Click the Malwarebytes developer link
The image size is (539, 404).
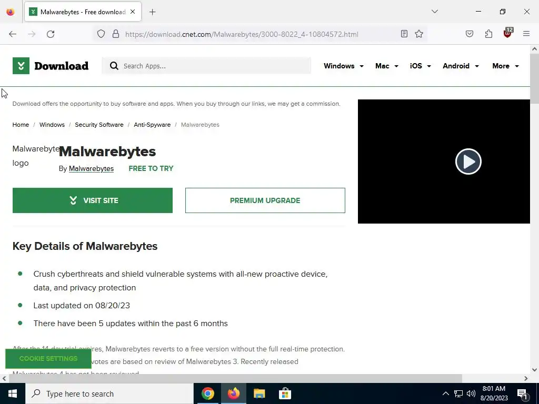[91, 169]
